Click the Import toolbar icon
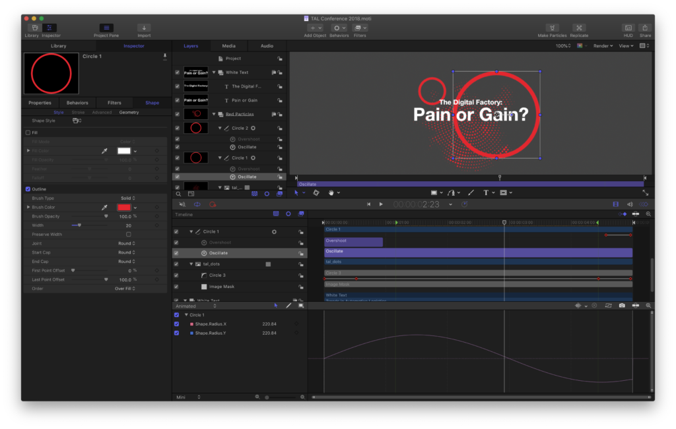This screenshot has width=676, height=429. pyautogui.click(x=144, y=28)
